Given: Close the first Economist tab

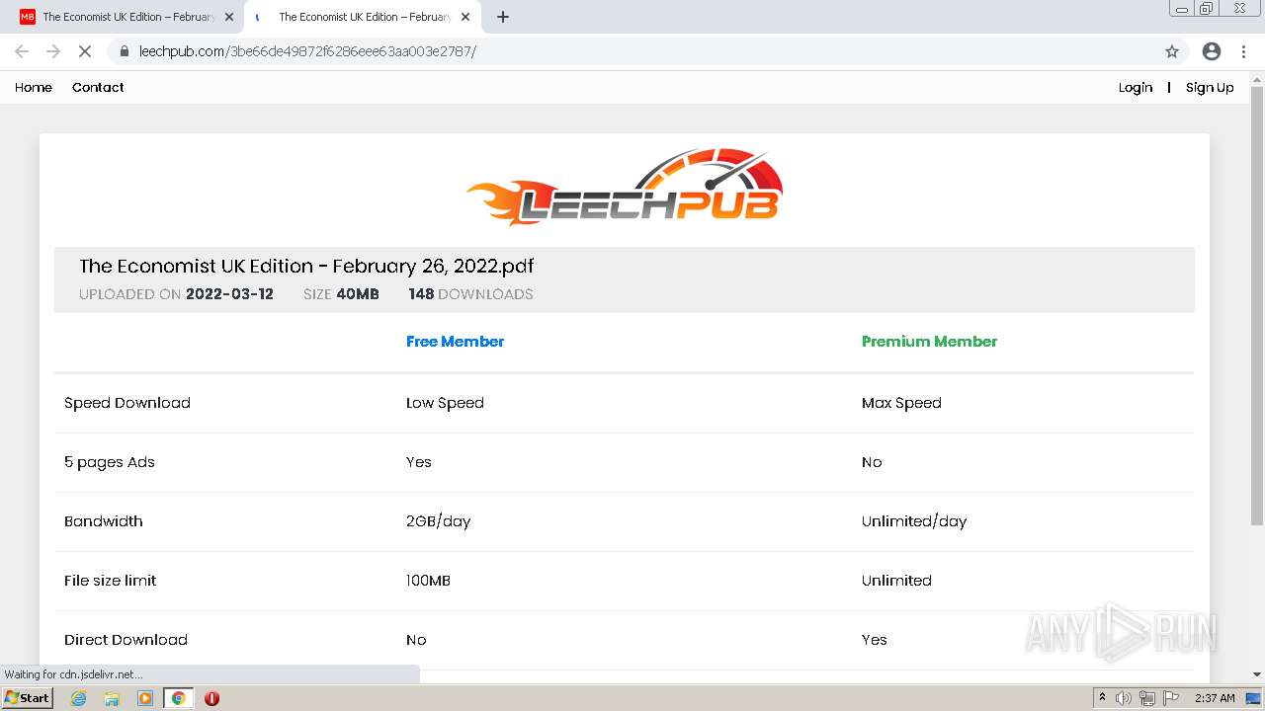Looking at the screenshot, I should point(229,17).
